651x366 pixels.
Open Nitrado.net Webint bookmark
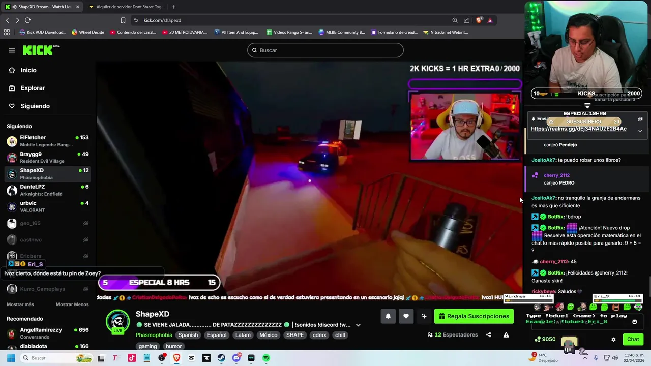click(x=445, y=32)
